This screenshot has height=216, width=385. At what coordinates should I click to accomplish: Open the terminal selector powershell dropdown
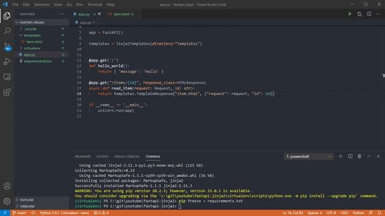click(x=309, y=156)
